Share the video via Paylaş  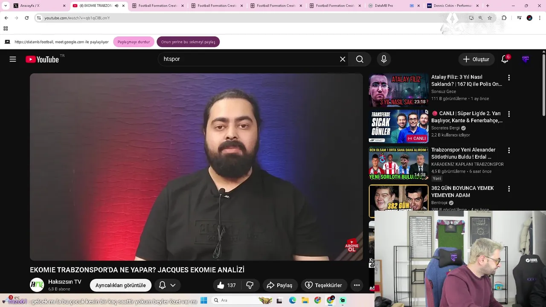pyautogui.click(x=280, y=285)
